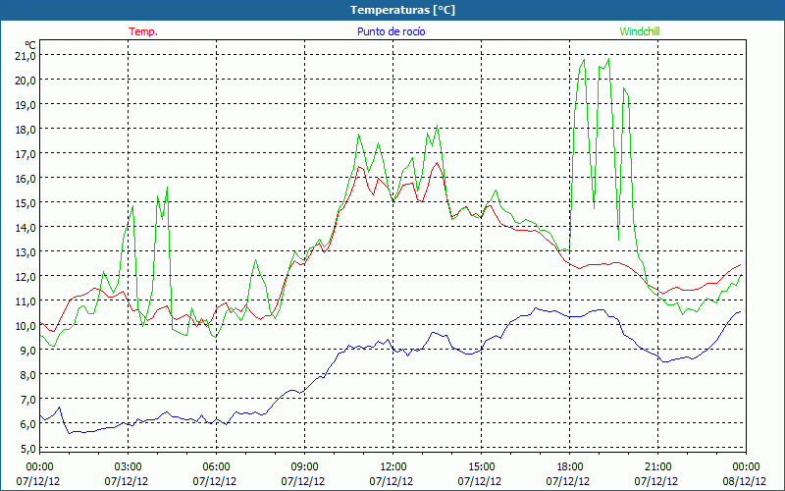Click the 19,0 y-axis value
This screenshot has height=491, width=785.
(x=26, y=105)
